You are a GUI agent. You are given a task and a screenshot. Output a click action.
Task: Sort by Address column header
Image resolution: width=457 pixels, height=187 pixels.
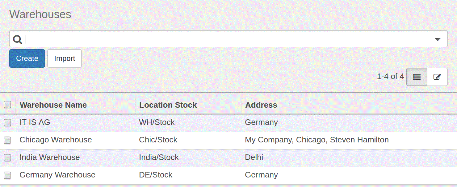(261, 105)
